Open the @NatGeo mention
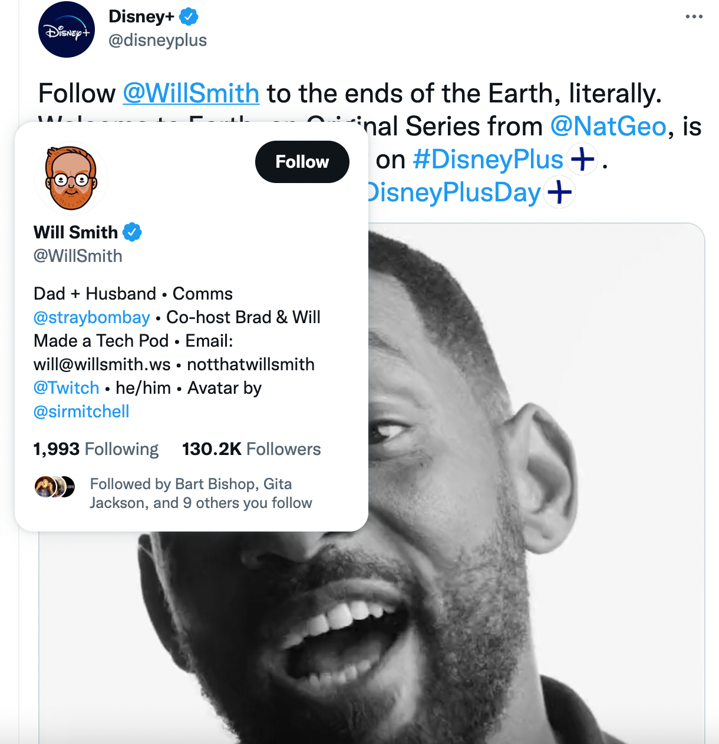719x744 pixels. pos(608,126)
